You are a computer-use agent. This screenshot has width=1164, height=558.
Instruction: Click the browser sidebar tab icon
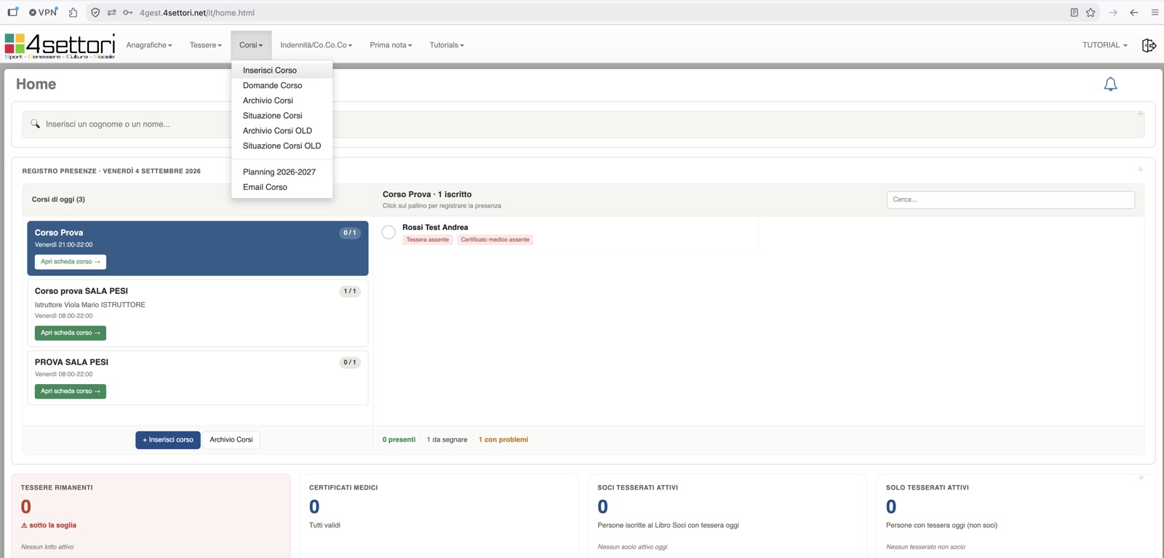[12, 12]
